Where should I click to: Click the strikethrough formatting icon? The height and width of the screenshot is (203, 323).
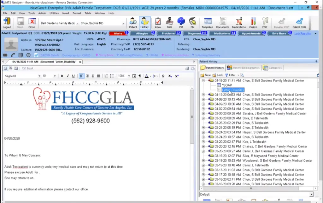(x=163, y=76)
